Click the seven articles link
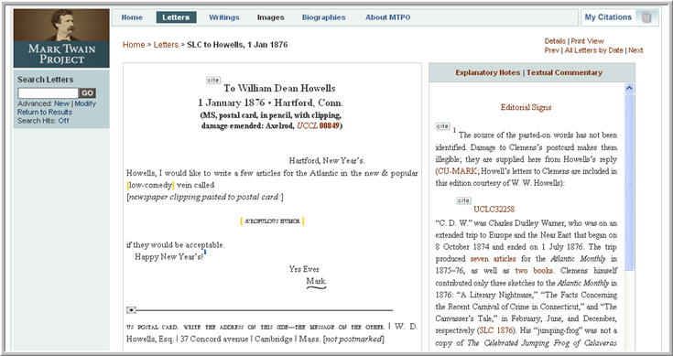Screen dimensions: 673x356 coord(494,259)
